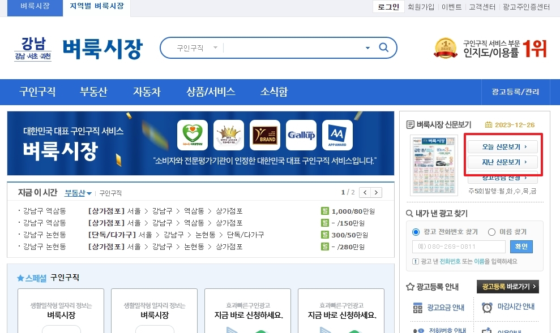Go to next page of 지금 이 시간 list
This screenshot has height=333, width=560.
pyautogui.click(x=376, y=193)
